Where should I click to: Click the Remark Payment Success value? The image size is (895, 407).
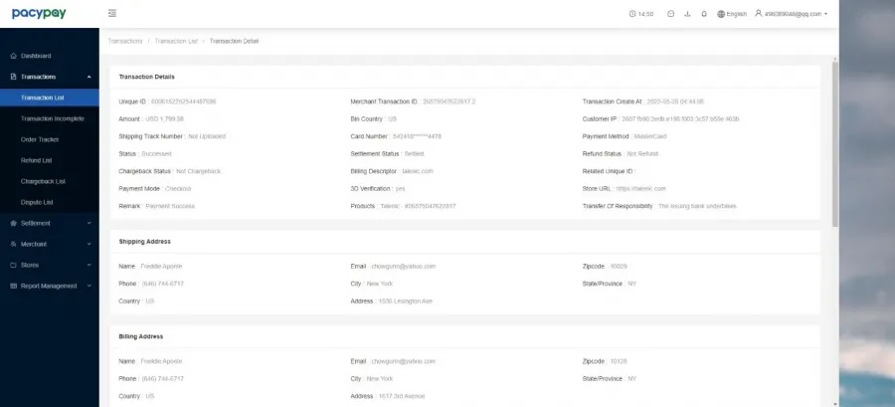tap(170, 206)
